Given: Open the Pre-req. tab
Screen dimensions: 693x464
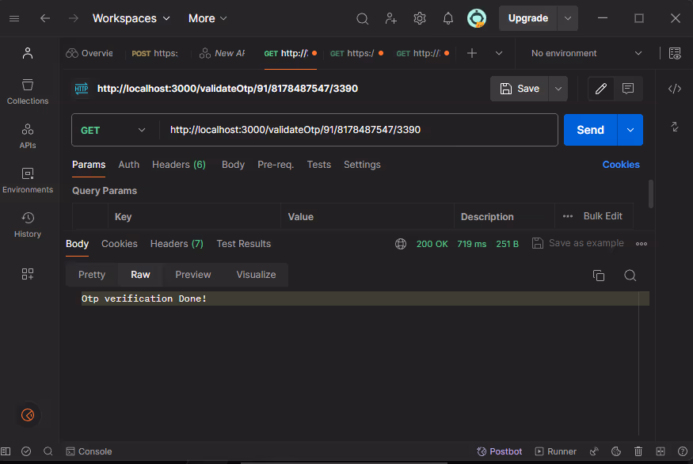Looking at the screenshot, I should [x=276, y=165].
